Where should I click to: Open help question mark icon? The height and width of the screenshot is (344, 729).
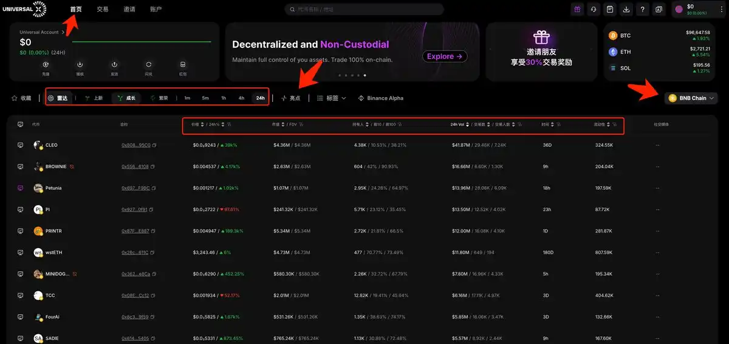(643, 9)
